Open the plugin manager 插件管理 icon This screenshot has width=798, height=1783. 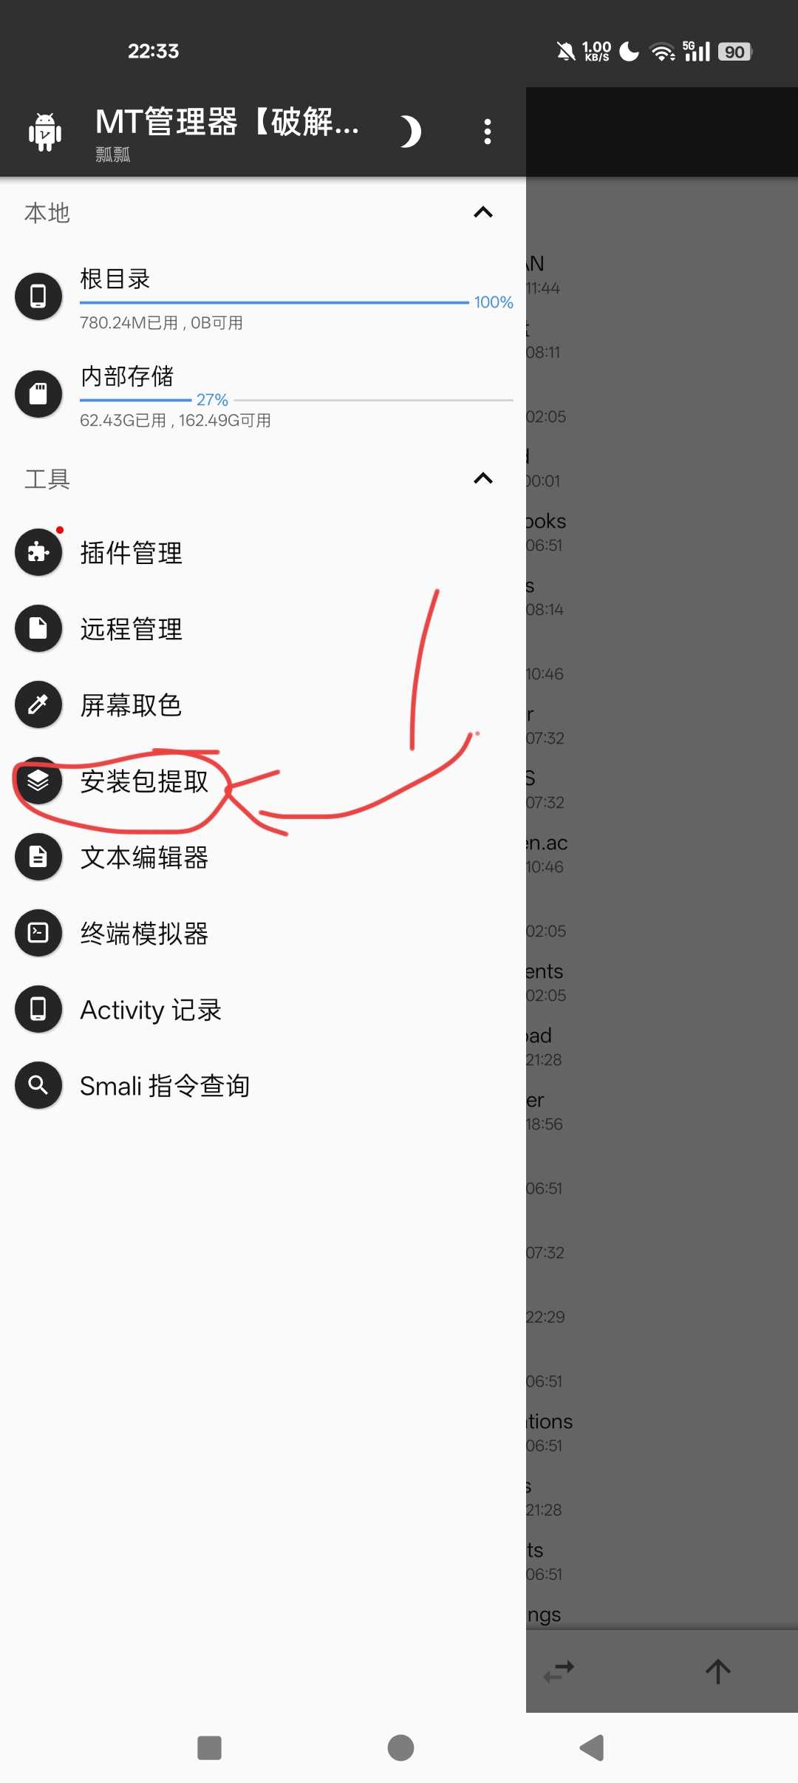(38, 552)
